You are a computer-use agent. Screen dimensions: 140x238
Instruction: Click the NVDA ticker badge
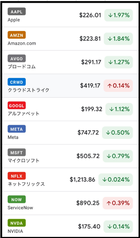click(x=17, y=223)
